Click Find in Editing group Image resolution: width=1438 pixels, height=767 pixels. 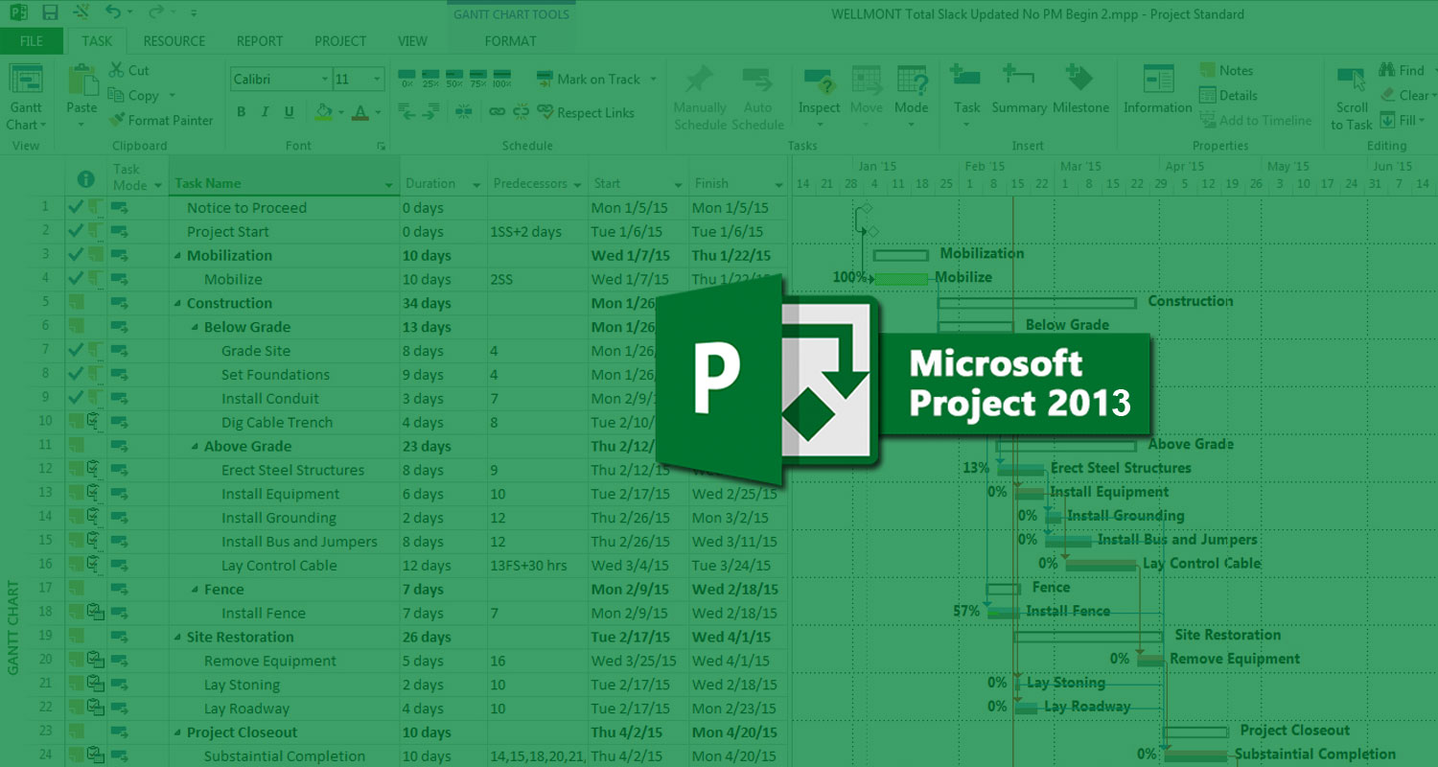[x=1402, y=70]
